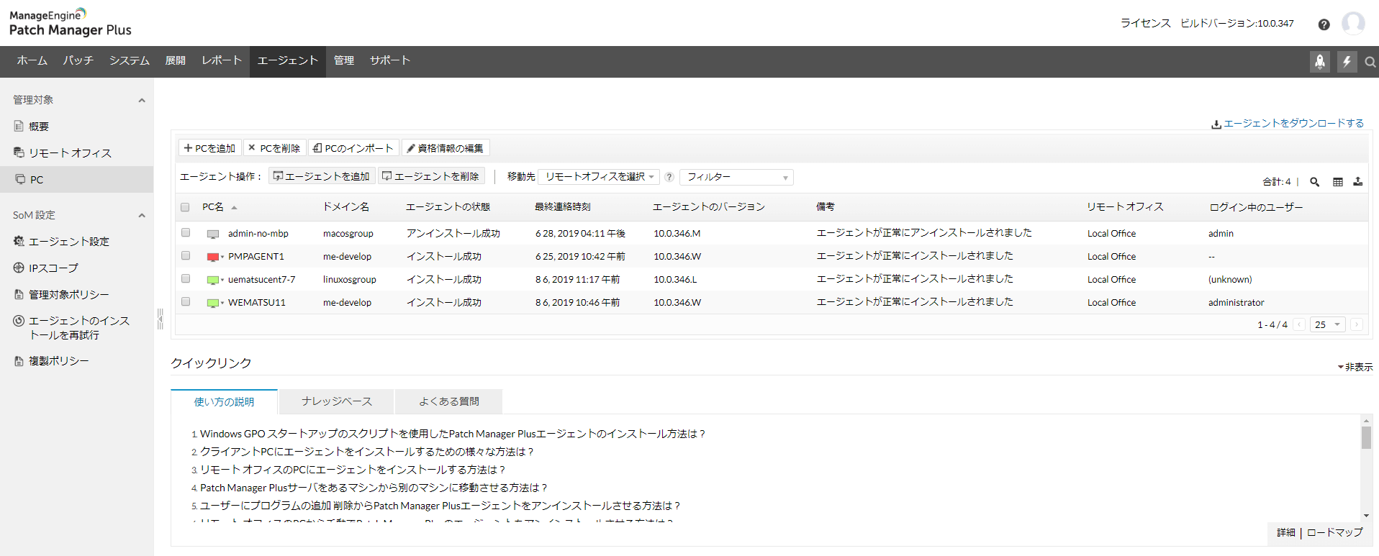Click the red PMPAGENT1 computer icon

(x=213, y=257)
